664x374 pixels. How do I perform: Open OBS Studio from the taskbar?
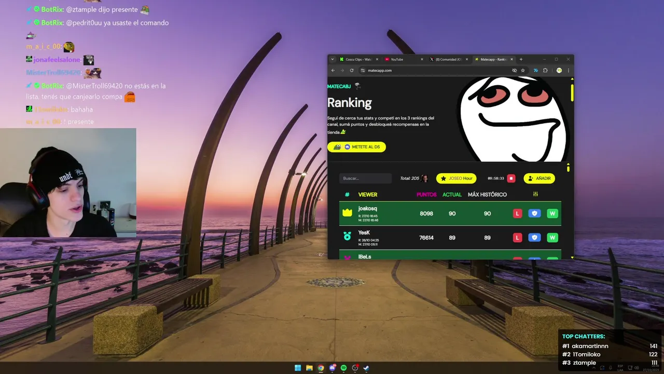(x=355, y=368)
